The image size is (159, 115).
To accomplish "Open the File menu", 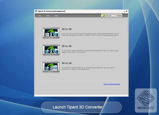I will click(40, 16).
